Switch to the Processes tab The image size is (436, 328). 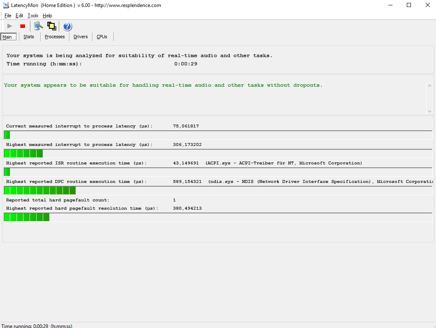coord(55,37)
